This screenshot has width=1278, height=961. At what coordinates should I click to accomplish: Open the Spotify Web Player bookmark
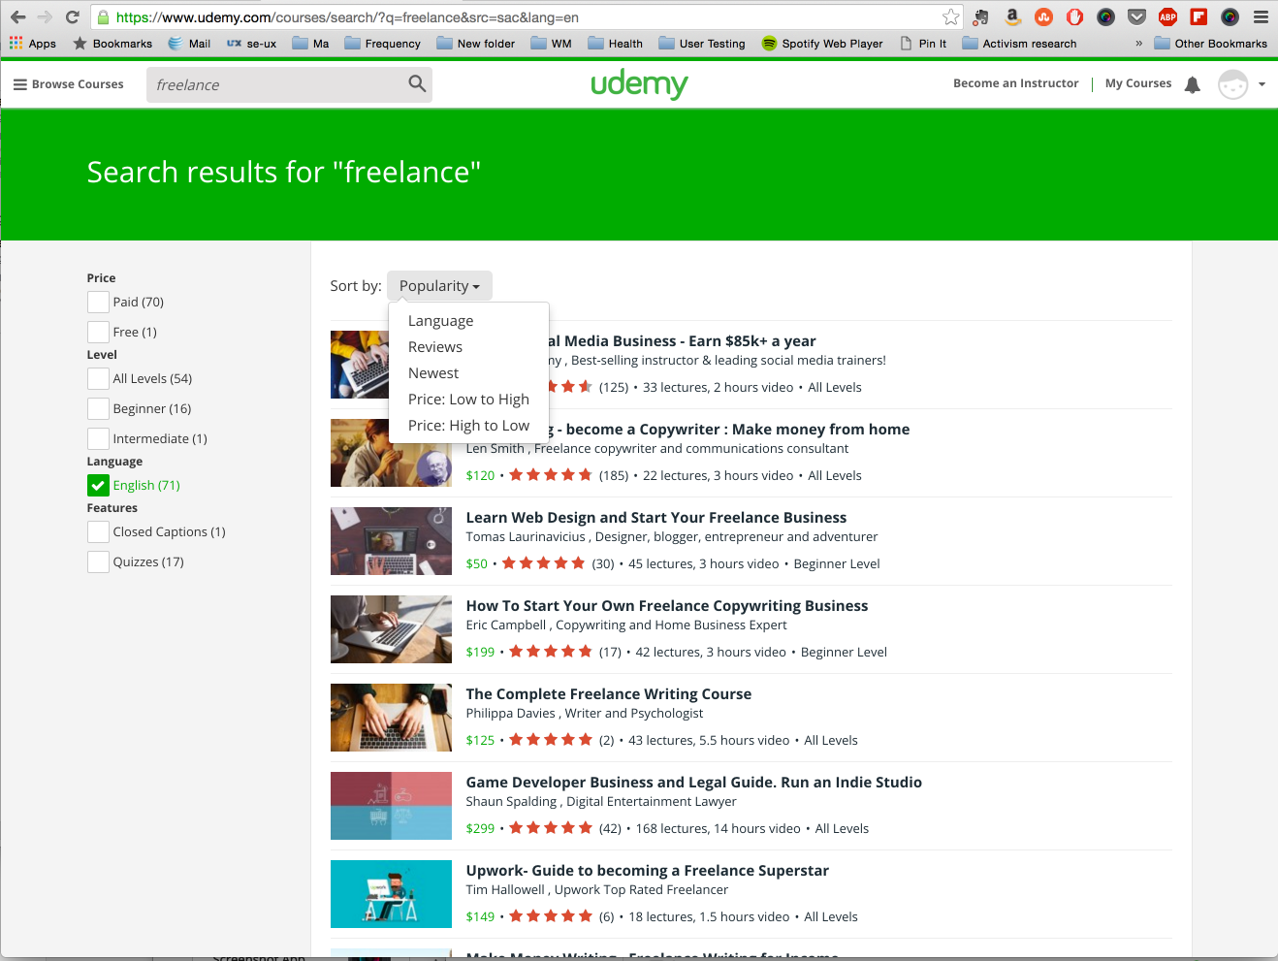click(822, 44)
